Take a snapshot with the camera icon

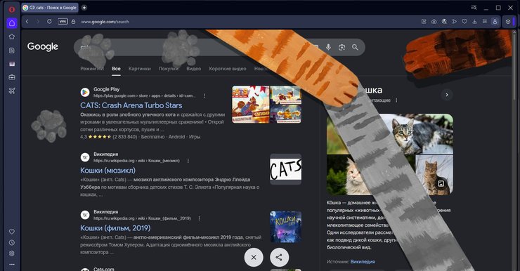pos(434,22)
